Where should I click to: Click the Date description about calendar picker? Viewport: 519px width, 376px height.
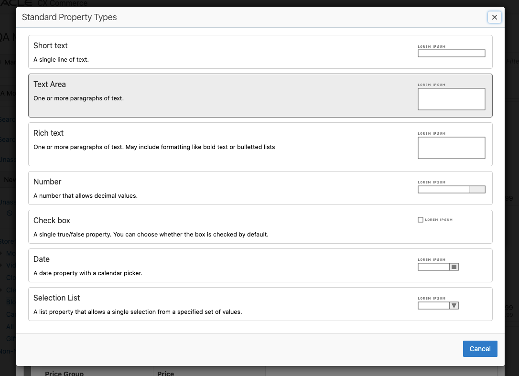88,273
